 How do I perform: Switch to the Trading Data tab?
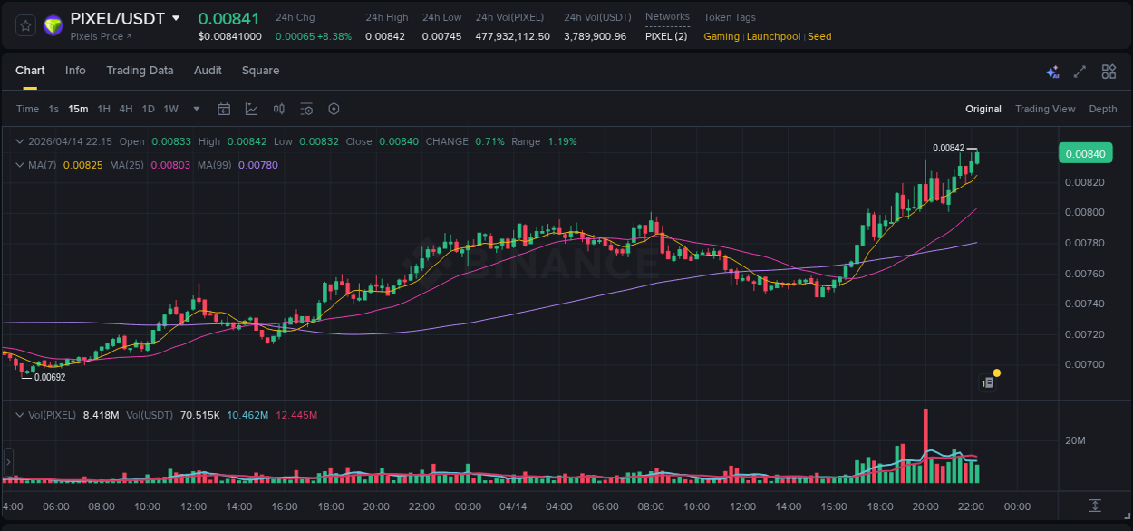[140, 70]
